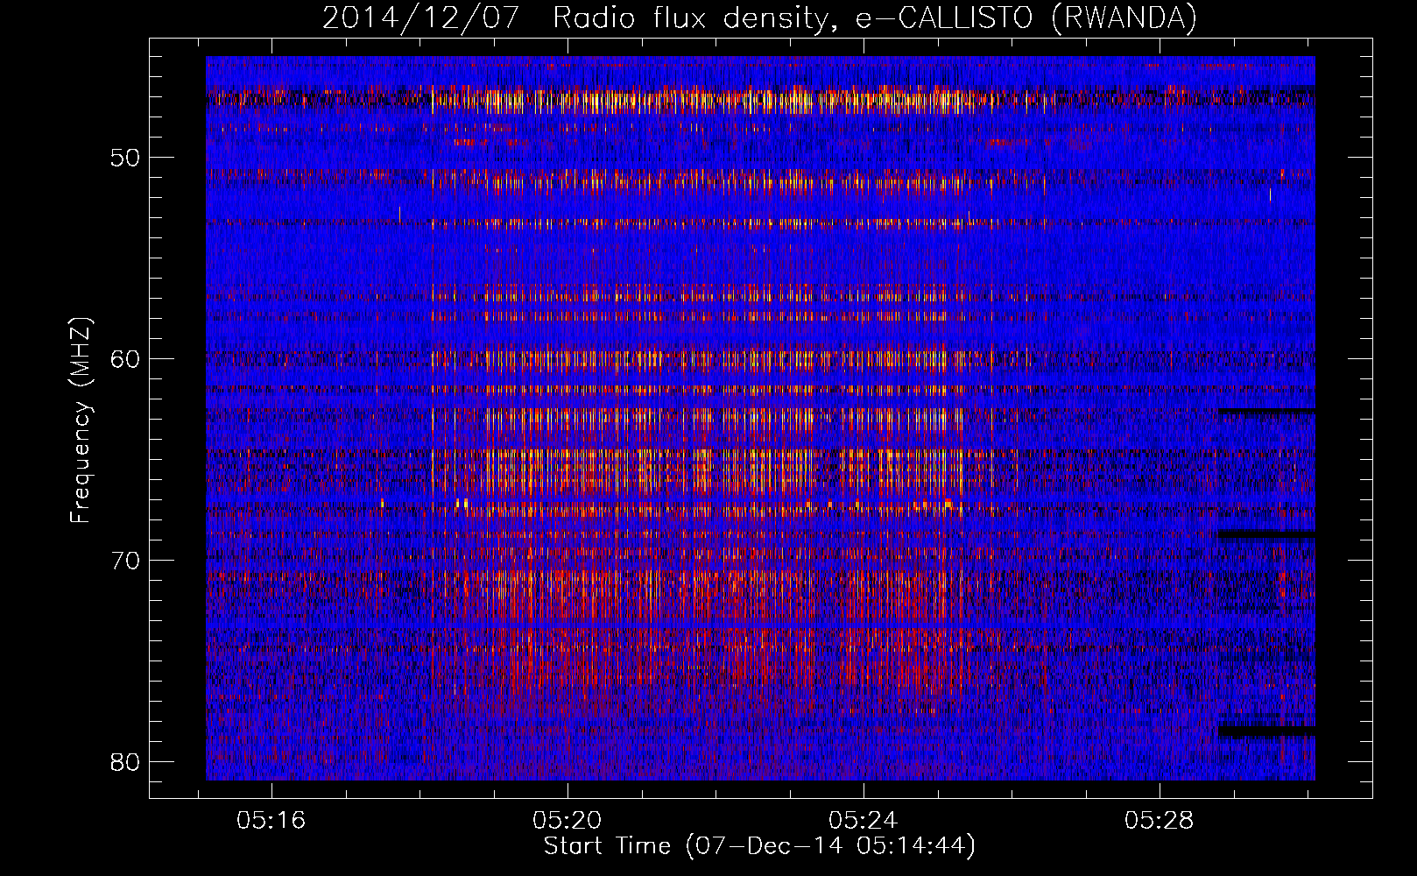The width and height of the screenshot is (1417, 876).
Task: Select the 80 MHz frequency tick label
Action: (126, 762)
